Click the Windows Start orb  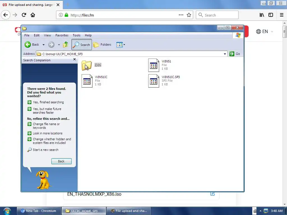[7, 211]
